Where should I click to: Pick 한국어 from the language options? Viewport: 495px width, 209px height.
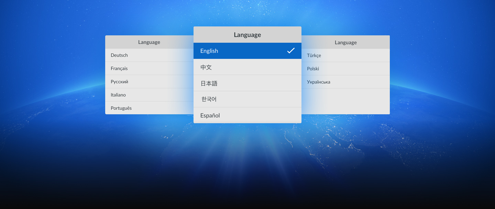(241, 99)
